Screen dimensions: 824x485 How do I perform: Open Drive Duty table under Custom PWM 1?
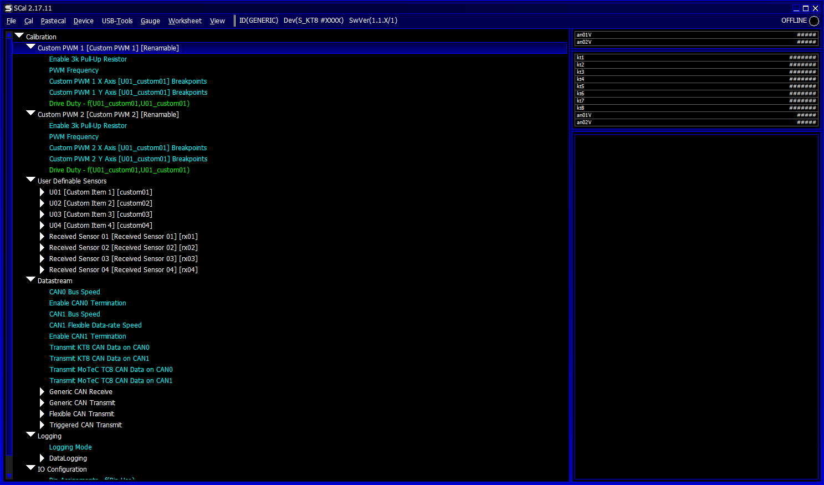[x=119, y=104]
